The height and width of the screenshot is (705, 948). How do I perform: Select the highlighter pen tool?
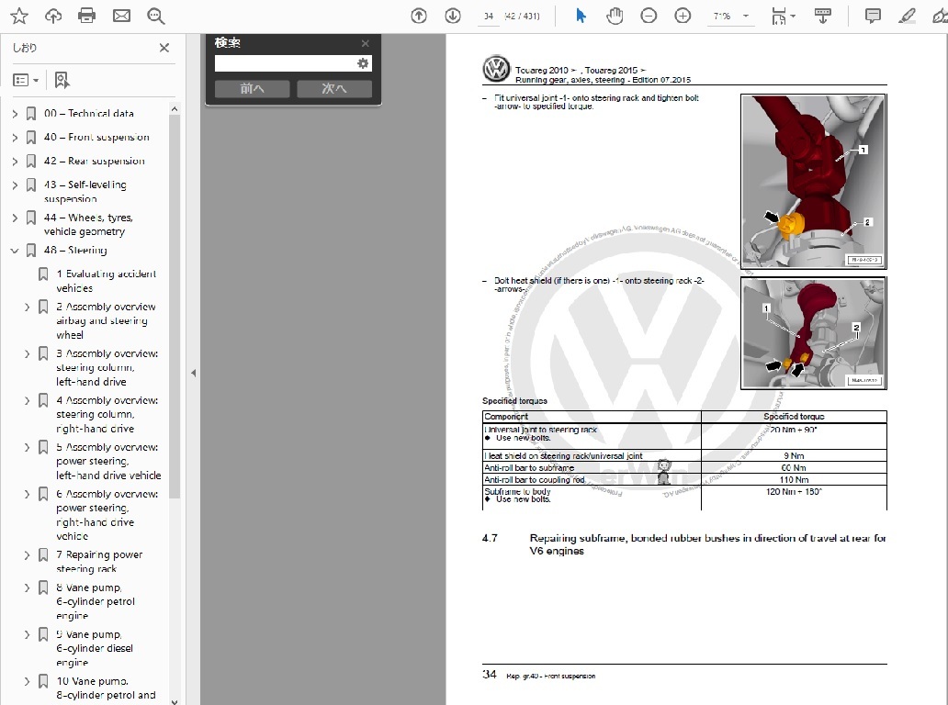click(907, 16)
